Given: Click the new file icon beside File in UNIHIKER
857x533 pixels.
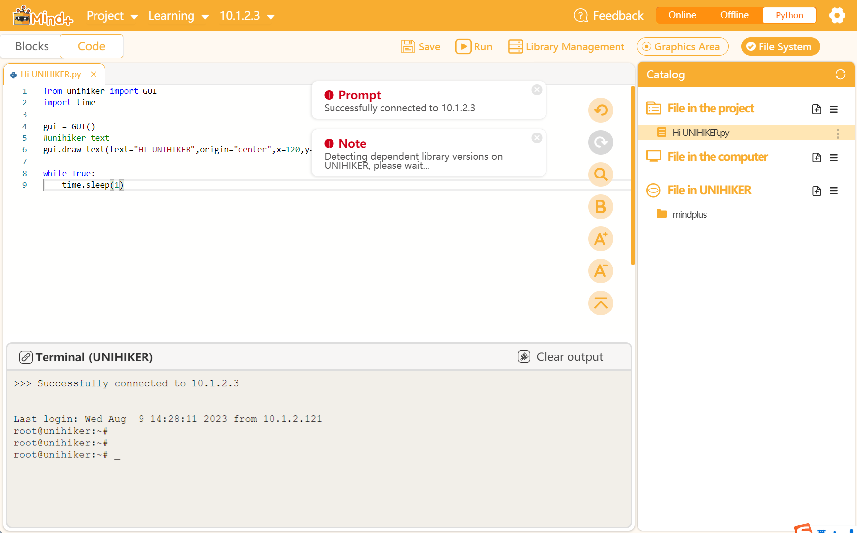Looking at the screenshot, I should click(817, 191).
